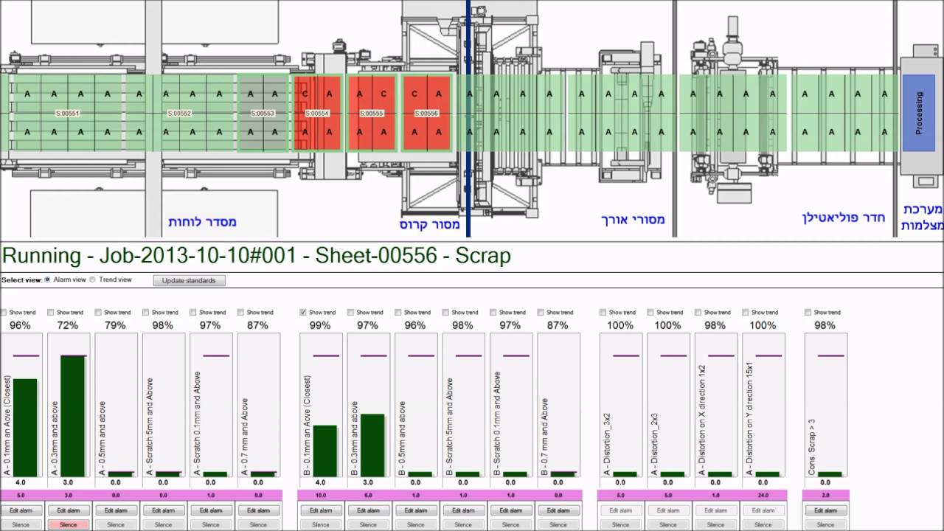Silence the B - Scratch 0.1mm and Above alarm
Image resolution: width=944 pixels, height=531 pixels.
(x=510, y=524)
